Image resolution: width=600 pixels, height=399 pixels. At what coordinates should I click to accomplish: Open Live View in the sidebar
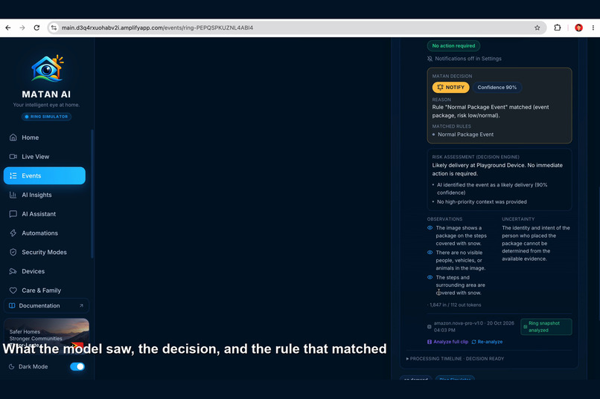pos(45,157)
